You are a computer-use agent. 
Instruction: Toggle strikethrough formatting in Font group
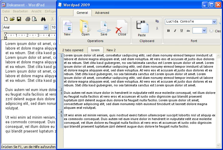tap(188, 31)
